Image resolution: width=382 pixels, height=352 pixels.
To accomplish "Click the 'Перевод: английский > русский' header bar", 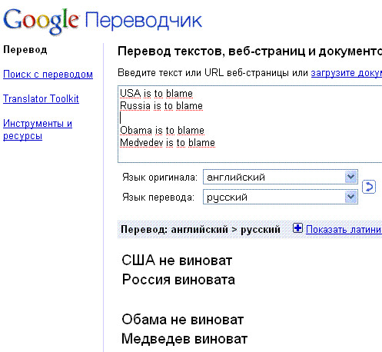I will tap(250, 229).
